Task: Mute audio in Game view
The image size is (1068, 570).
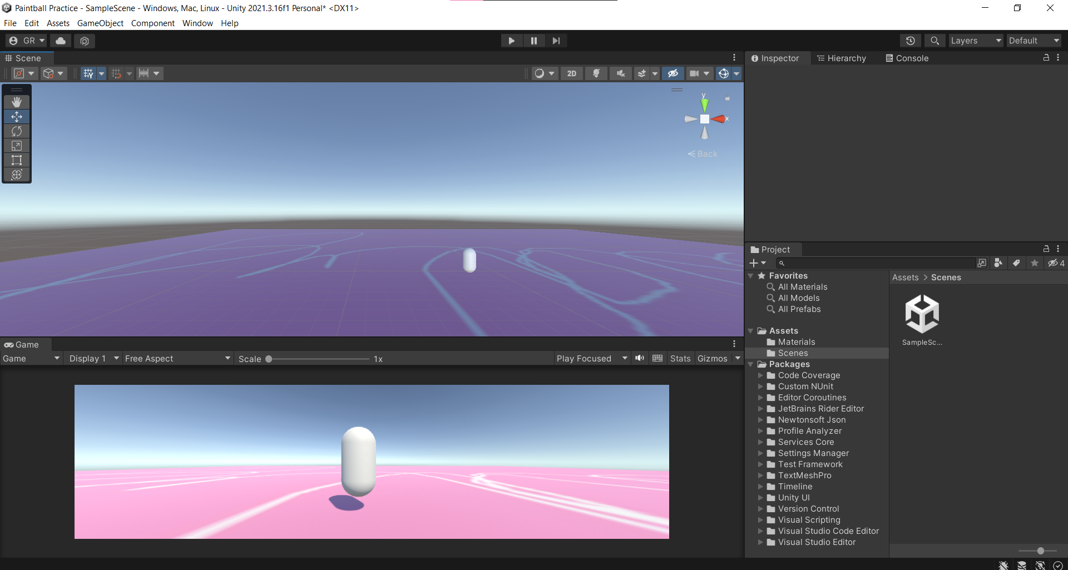Action: click(x=640, y=358)
